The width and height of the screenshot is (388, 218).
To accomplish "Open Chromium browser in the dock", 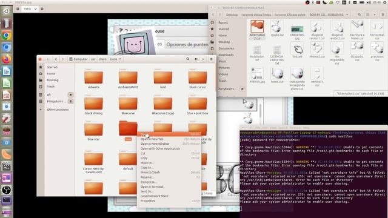I will (7, 47).
